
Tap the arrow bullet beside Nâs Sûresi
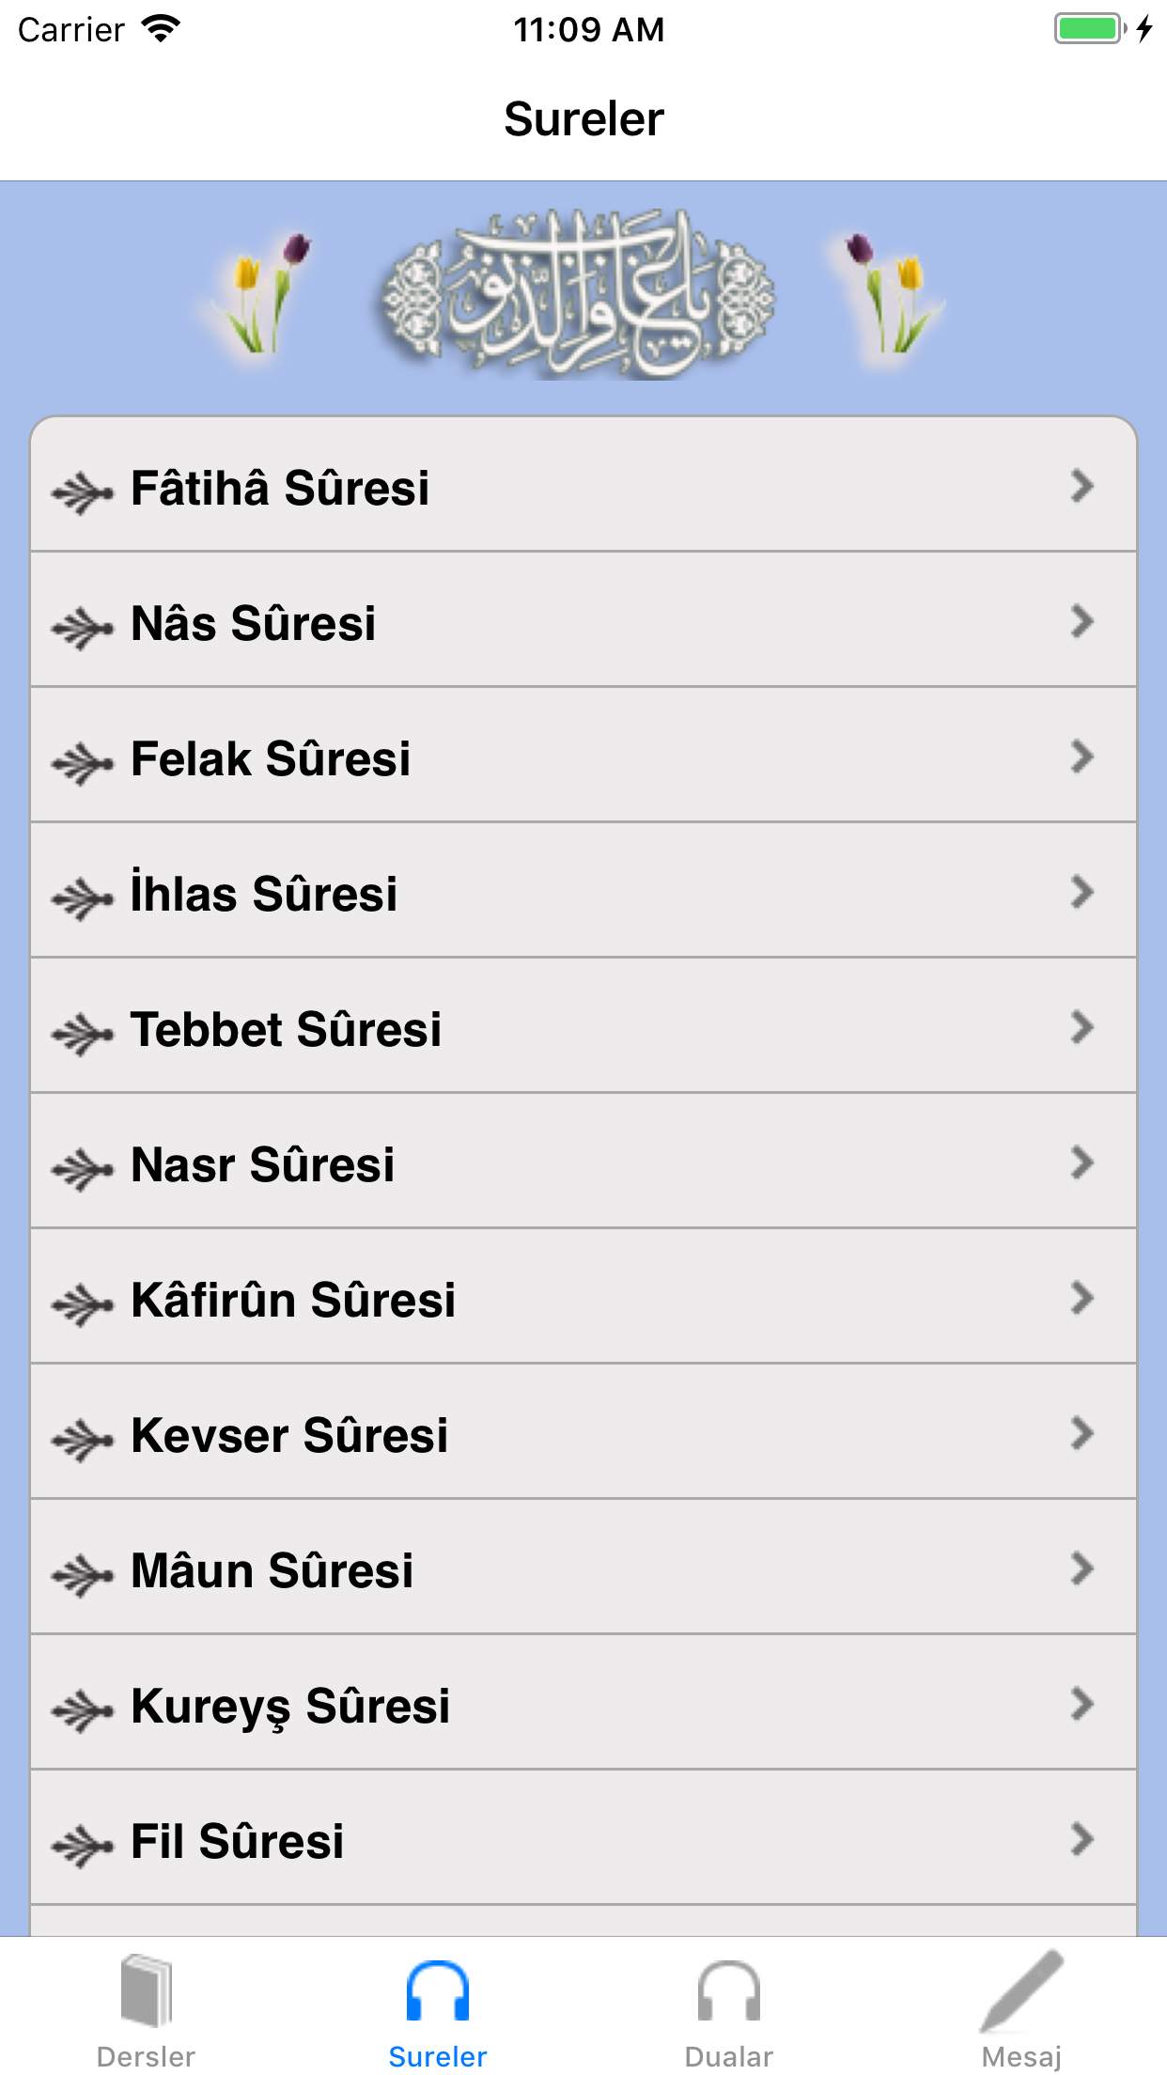coord(83,627)
